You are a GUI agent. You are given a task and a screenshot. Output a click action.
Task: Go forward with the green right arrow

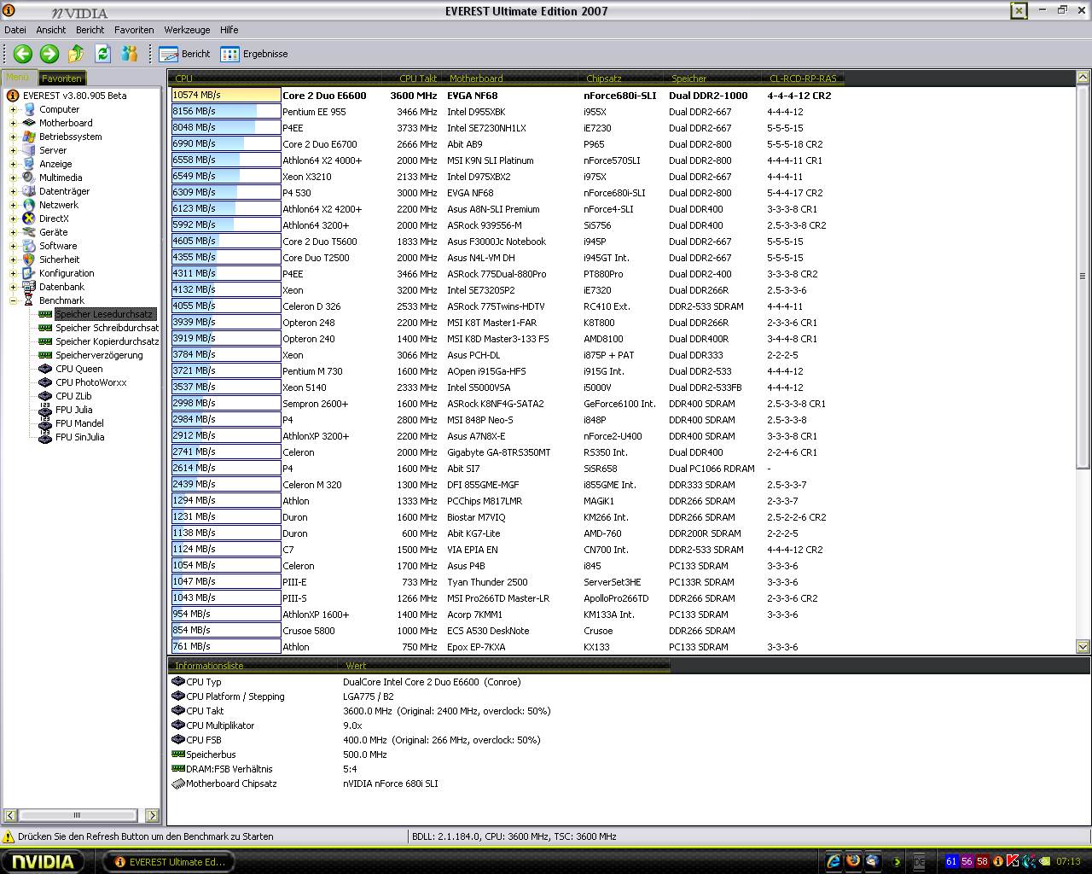pos(49,54)
